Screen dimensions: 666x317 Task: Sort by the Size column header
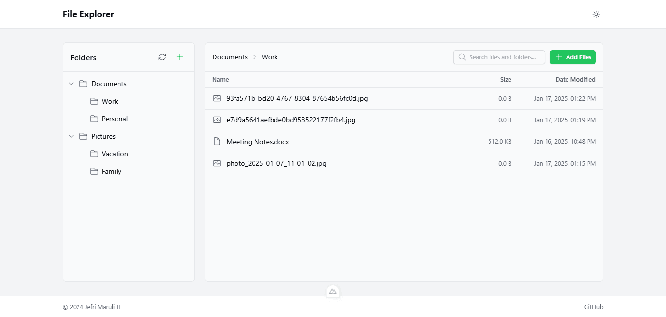pyautogui.click(x=506, y=79)
